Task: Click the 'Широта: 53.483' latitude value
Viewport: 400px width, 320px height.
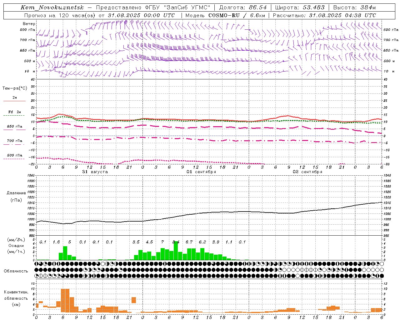Action: tap(300, 7)
